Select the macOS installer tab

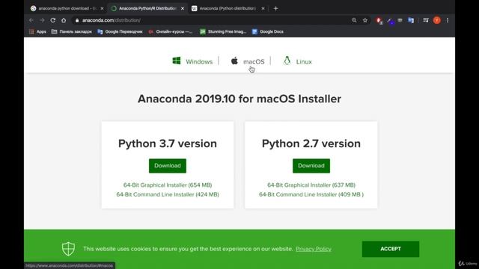248,61
